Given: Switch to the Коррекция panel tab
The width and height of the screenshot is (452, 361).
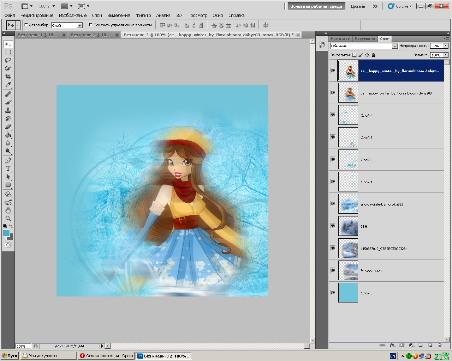Looking at the screenshot, I should point(365,39).
